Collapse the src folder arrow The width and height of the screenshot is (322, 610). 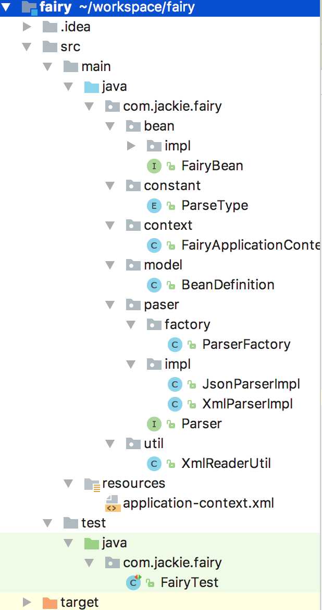coord(27,47)
